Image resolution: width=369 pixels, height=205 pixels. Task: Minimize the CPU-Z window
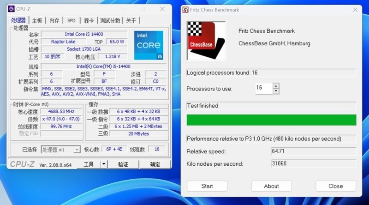click(124, 9)
